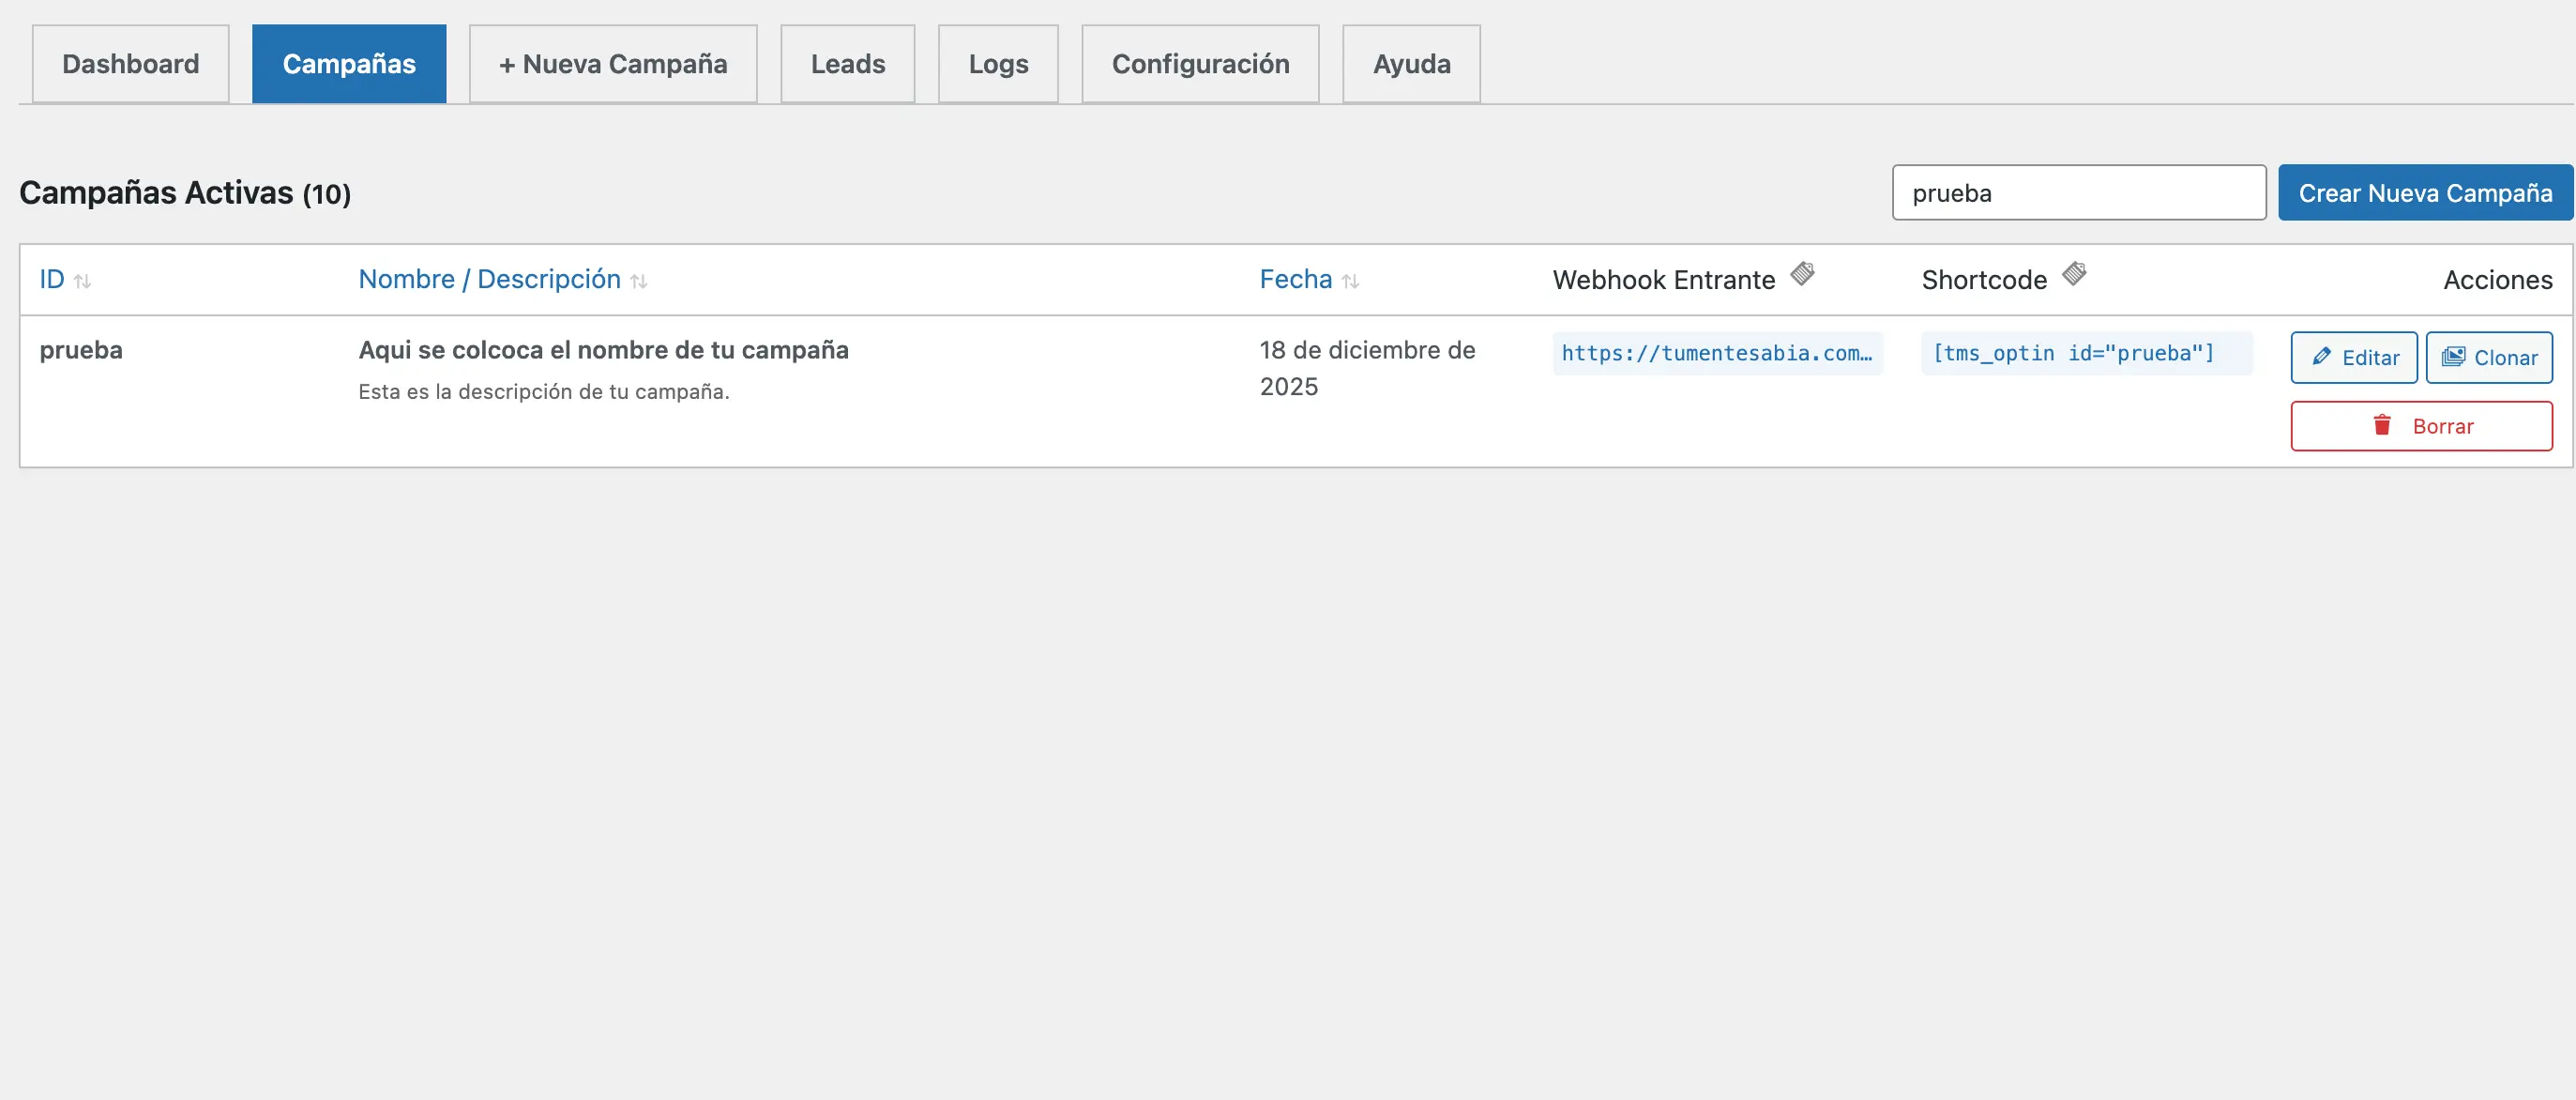Sort by ID using the arrows icon
The height and width of the screenshot is (1100, 2576).
point(82,282)
